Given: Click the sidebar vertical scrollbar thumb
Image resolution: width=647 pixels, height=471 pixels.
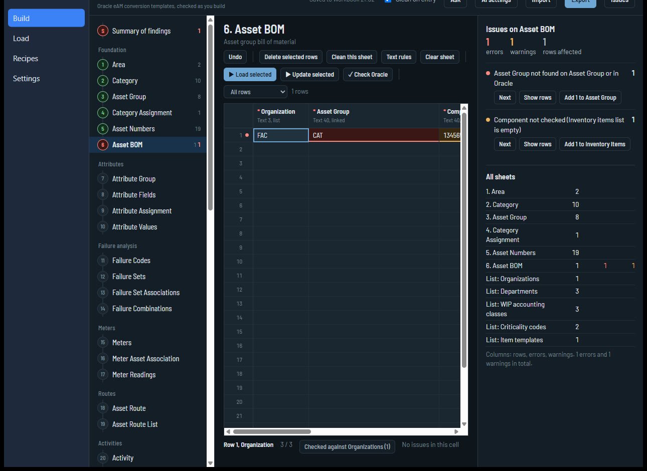Looking at the screenshot, I should point(210,117).
